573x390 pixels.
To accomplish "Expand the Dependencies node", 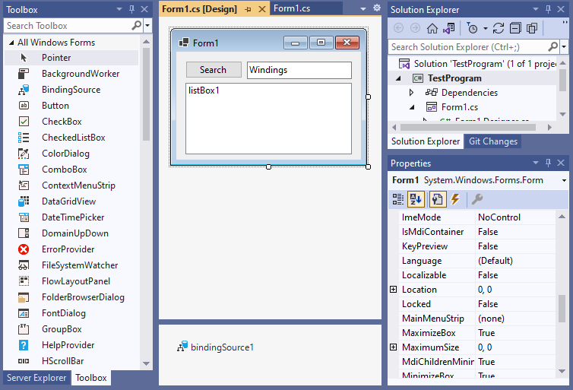I will pos(411,93).
